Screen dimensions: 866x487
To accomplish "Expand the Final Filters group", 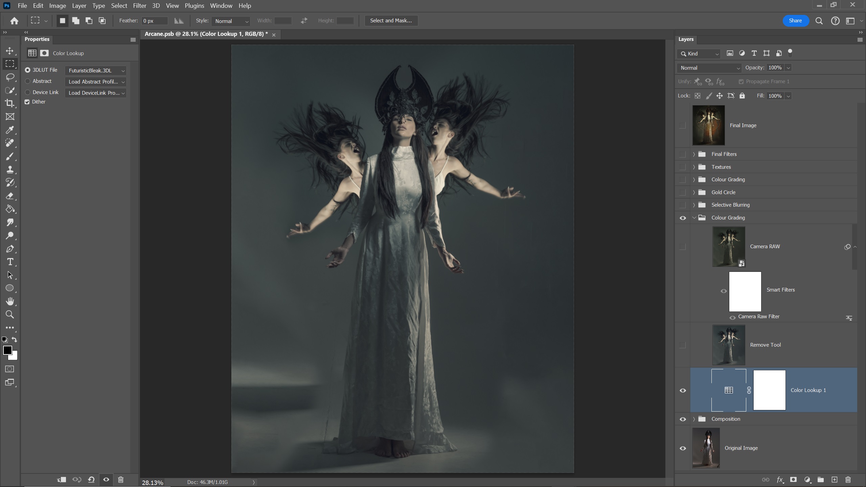I will point(694,154).
